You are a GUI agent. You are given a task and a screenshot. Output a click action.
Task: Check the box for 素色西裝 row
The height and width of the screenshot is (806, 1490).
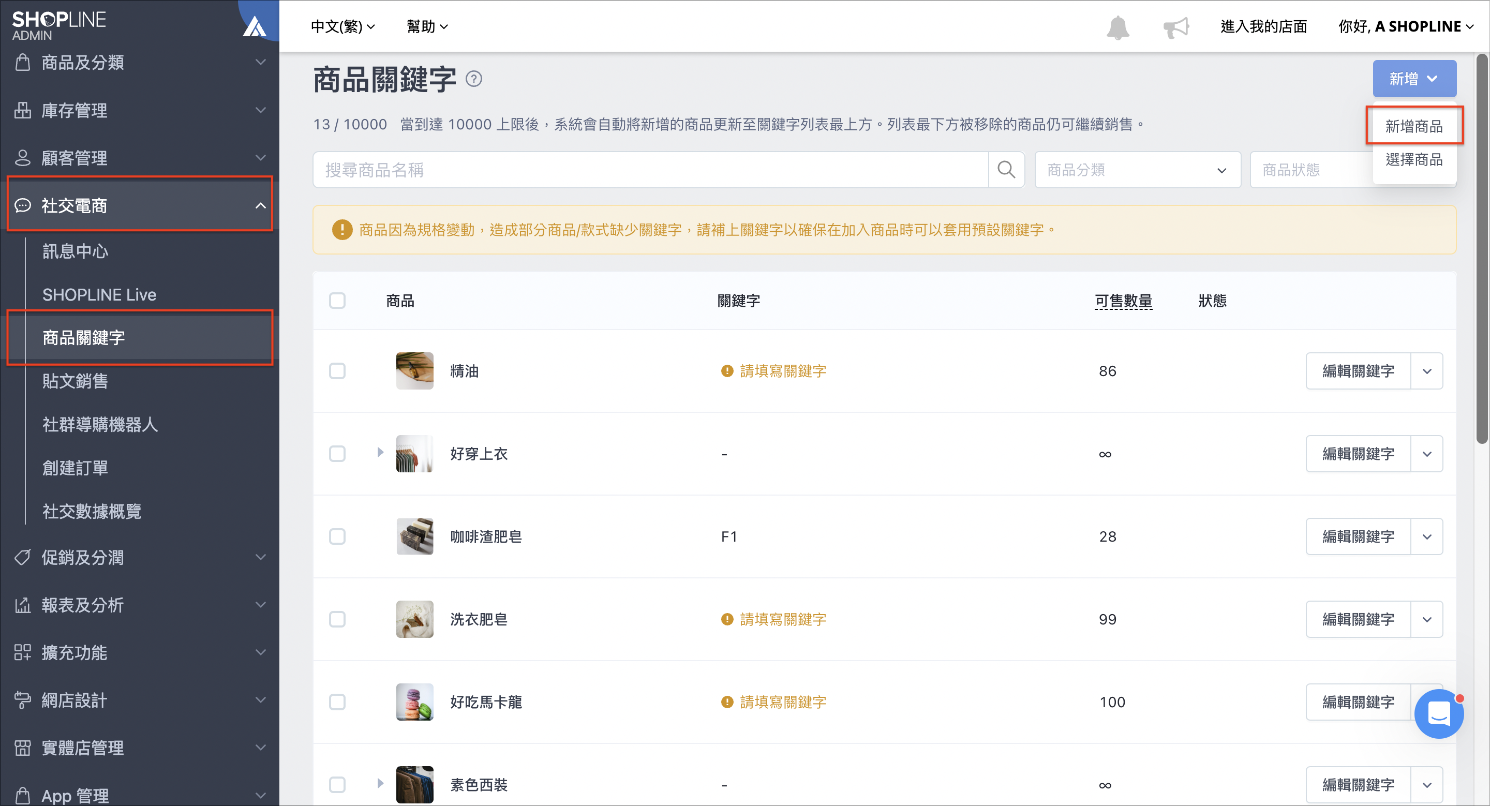(337, 784)
